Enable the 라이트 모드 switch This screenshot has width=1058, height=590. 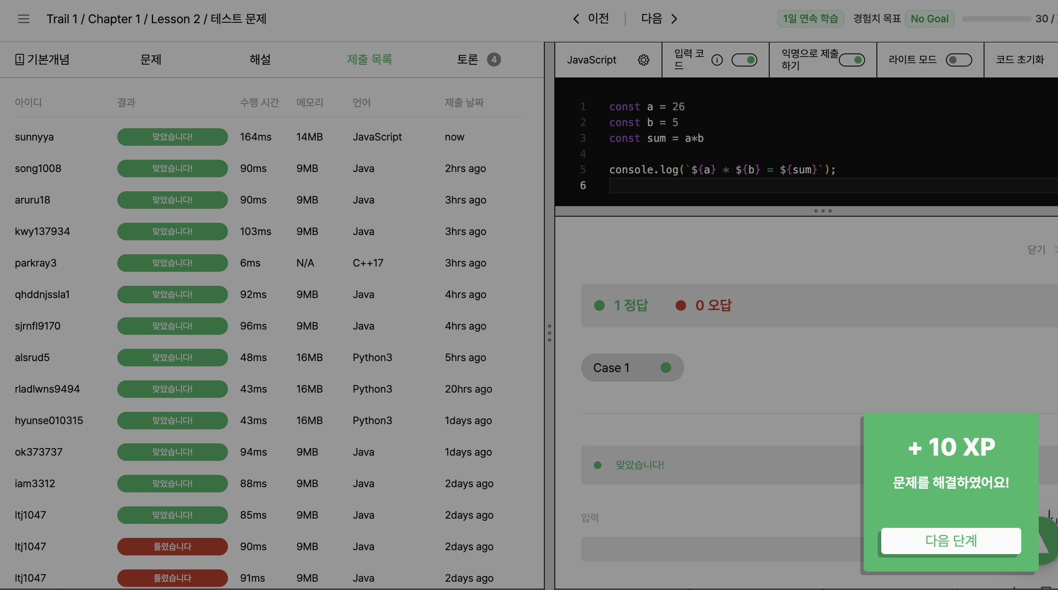959,60
